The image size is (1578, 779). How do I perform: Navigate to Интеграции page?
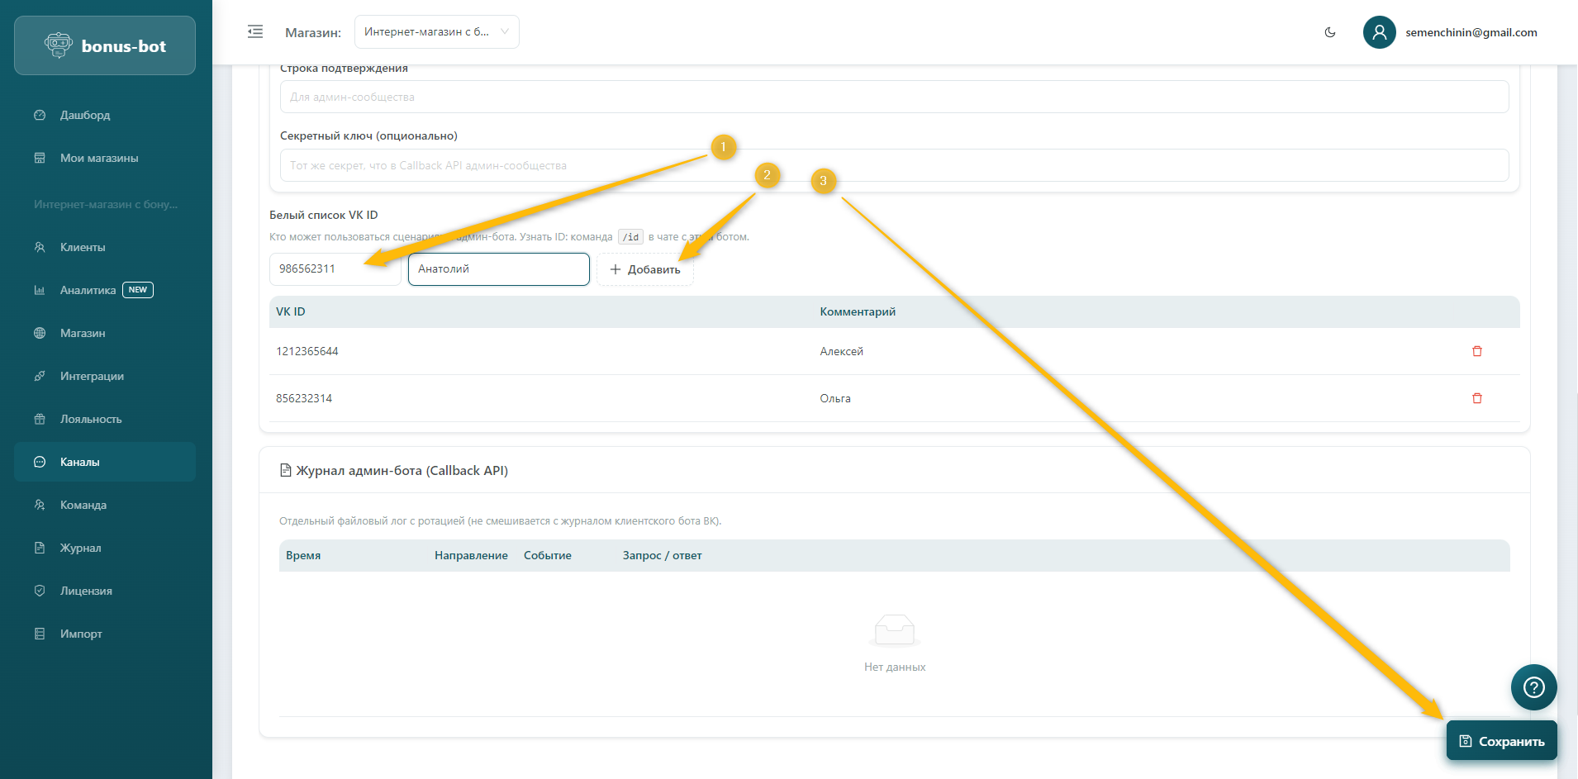[92, 376]
